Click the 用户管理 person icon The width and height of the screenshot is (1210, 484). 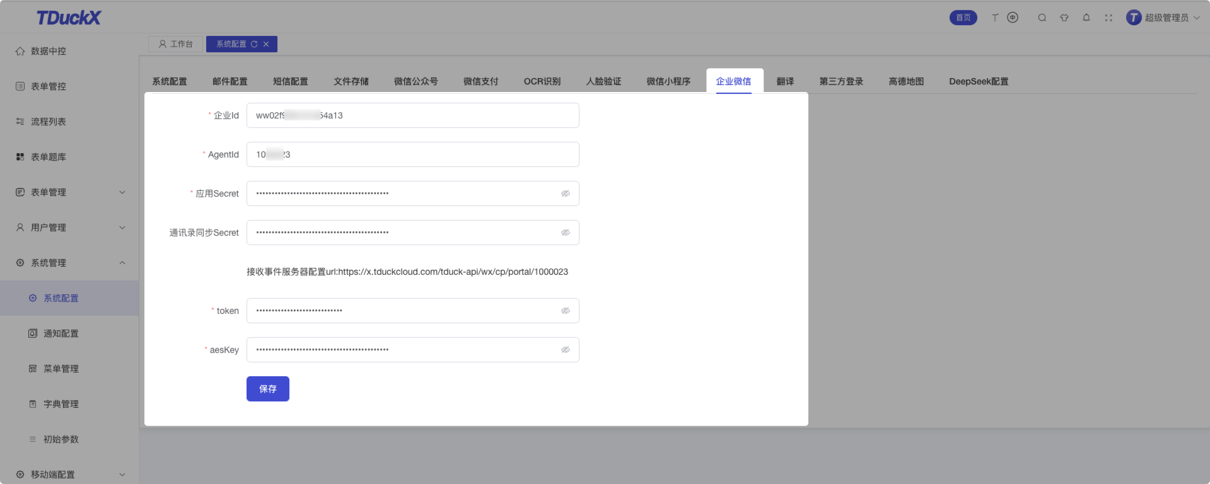tap(20, 228)
